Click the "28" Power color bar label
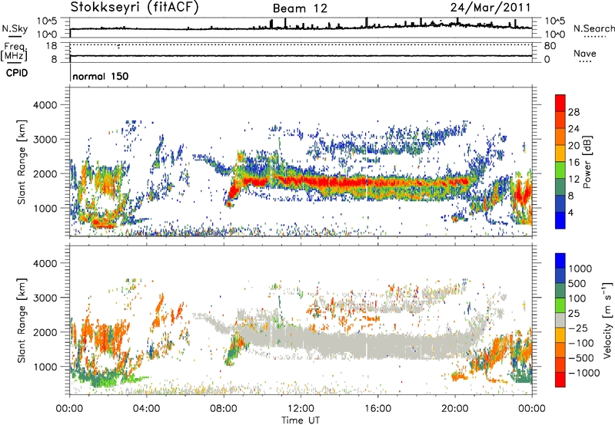This screenshot has height=425, width=615. (573, 112)
